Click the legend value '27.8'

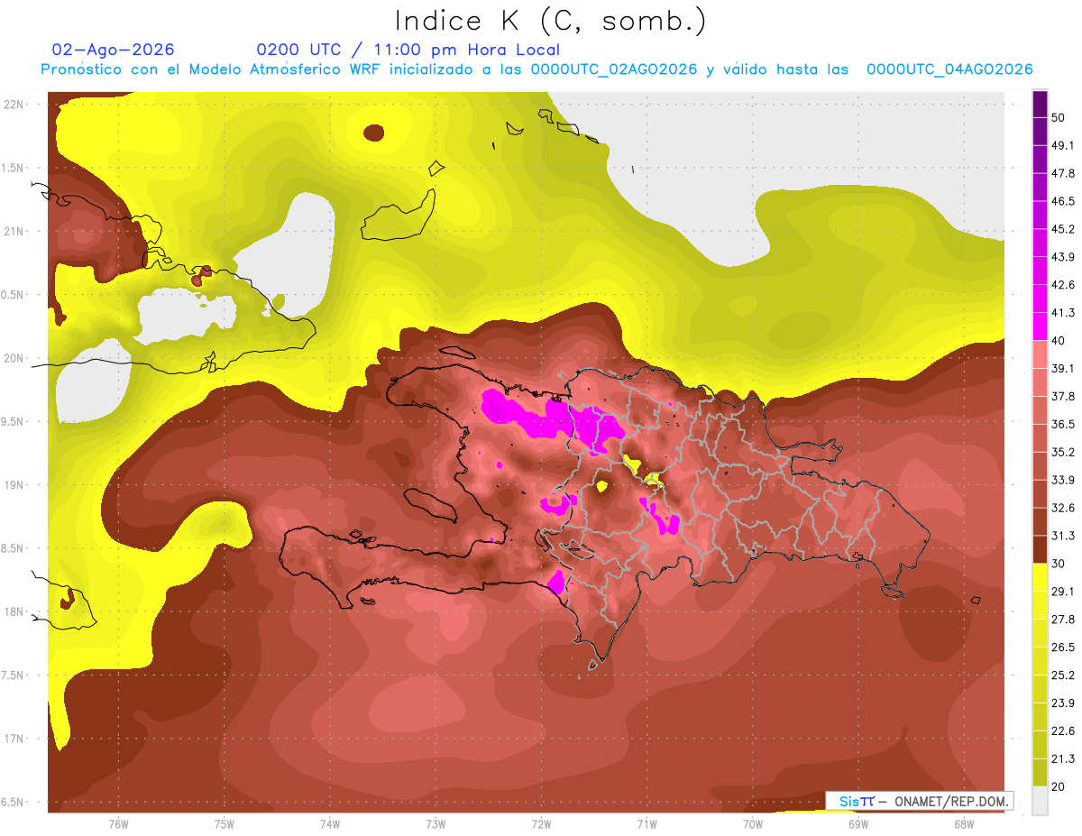point(1063,620)
